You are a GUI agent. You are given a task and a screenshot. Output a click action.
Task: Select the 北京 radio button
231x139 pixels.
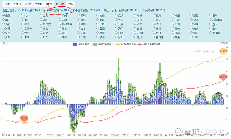point(22,16)
